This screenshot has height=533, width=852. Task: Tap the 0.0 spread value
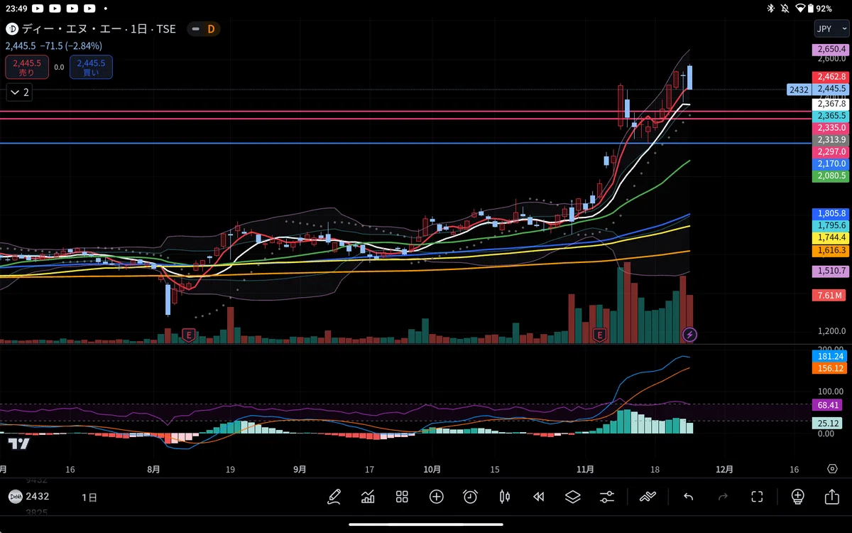point(59,67)
